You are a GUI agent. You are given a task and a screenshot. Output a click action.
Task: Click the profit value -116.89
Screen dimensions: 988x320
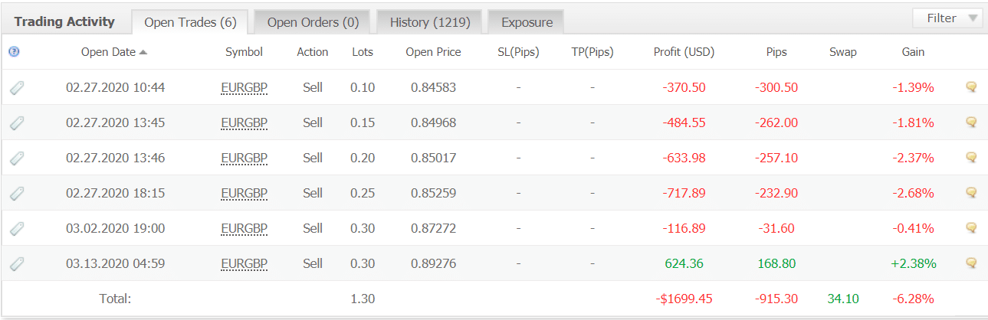pyautogui.click(x=684, y=228)
